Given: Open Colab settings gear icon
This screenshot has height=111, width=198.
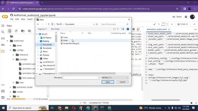Looking at the screenshot, I should coord(186,17).
